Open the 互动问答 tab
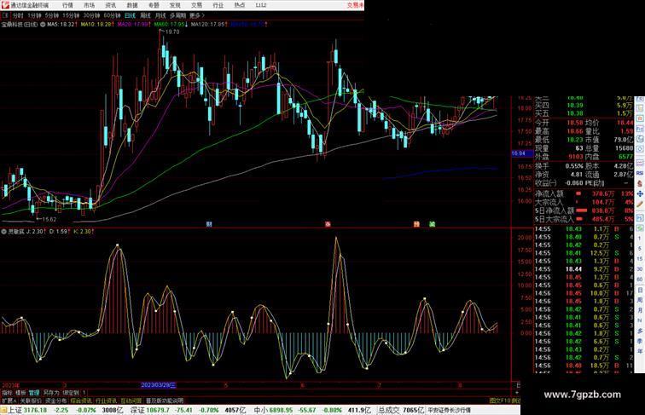This screenshot has height=415, width=645. [x=131, y=401]
